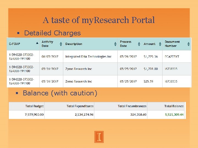198x148 pixels.
Task: Click the 06/05/2017 activity date cell
Action: click(x=50, y=57)
